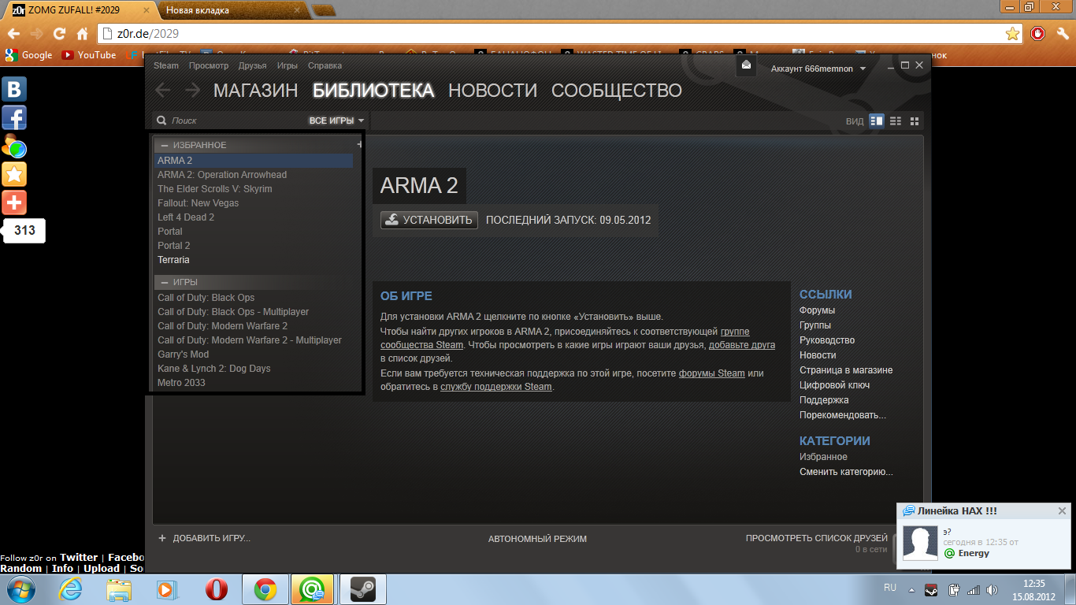Go to БИБЛИОТЕКА tab
Viewport: 1076px width, 605px height.
coord(373,91)
